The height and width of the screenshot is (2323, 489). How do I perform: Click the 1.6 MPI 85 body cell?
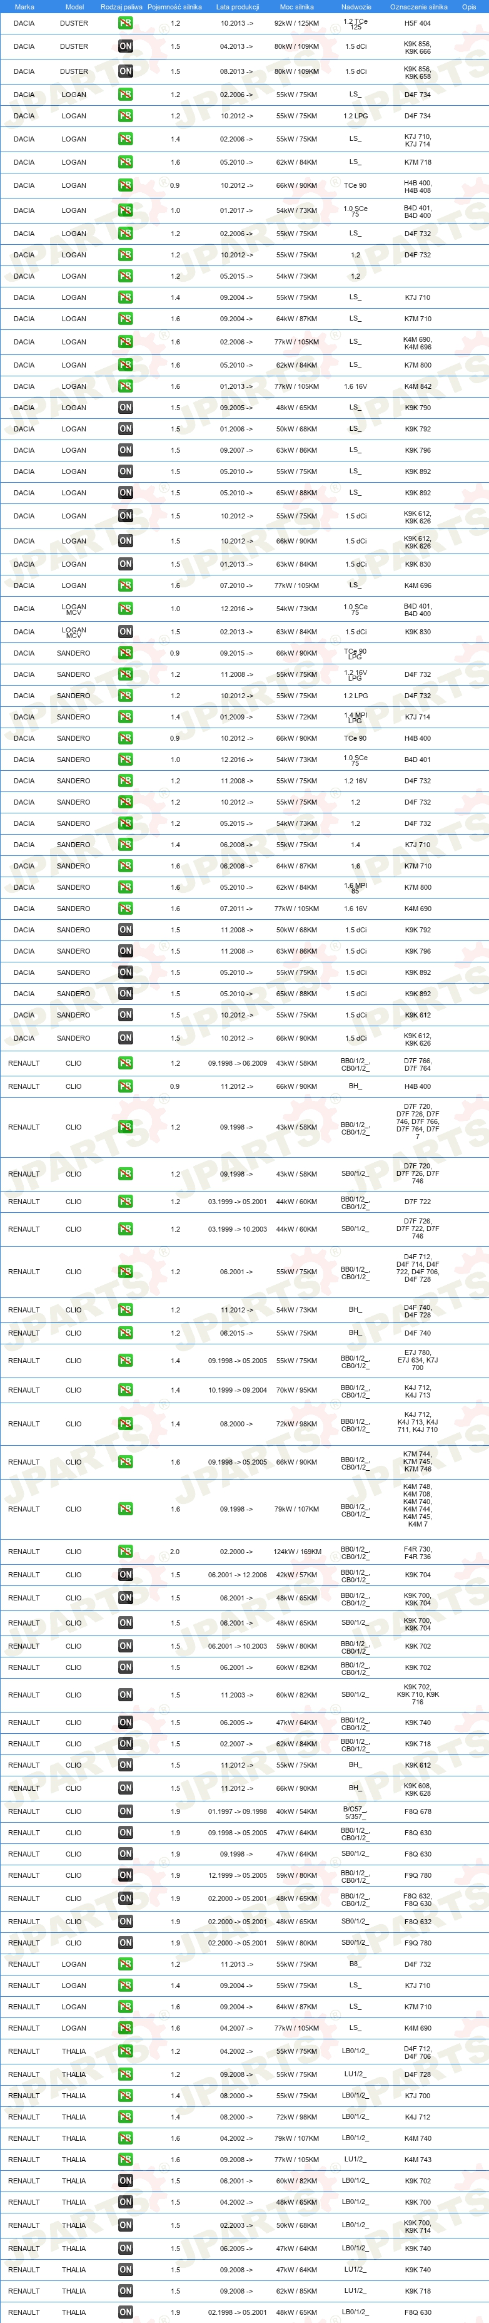click(x=355, y=887)
